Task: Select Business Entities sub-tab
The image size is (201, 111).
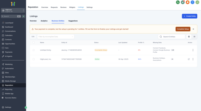Action: click(58, 21)
